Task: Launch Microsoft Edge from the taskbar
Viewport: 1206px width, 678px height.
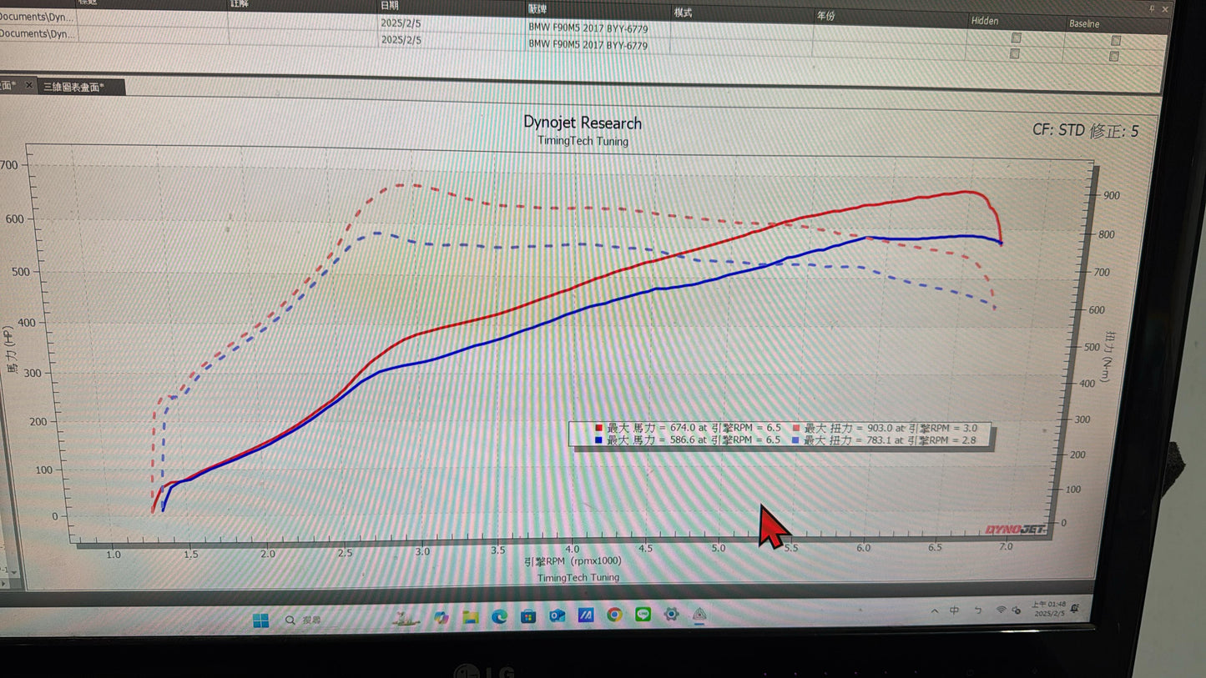Action: tap(499, 616)
